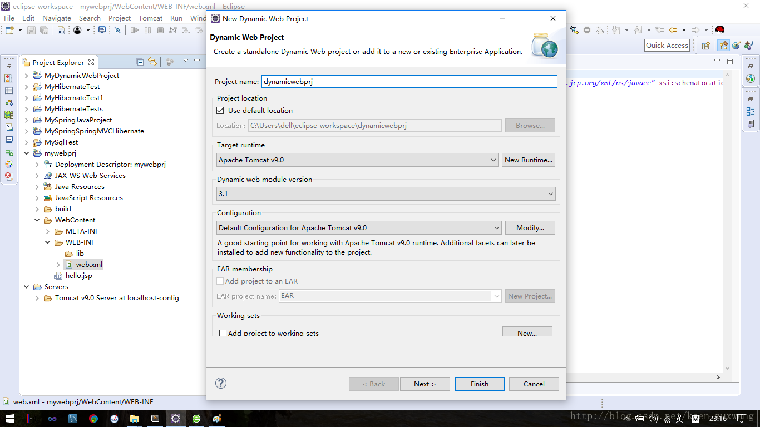Select web.xml in Project Explorer
The image size is (760, 427).
click(x=89, y=264)
